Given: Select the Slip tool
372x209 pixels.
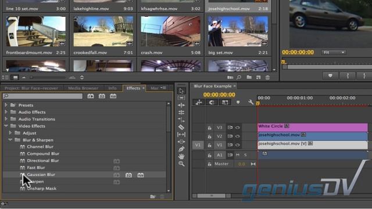Looking at the screenshot, I should point(181,135).
